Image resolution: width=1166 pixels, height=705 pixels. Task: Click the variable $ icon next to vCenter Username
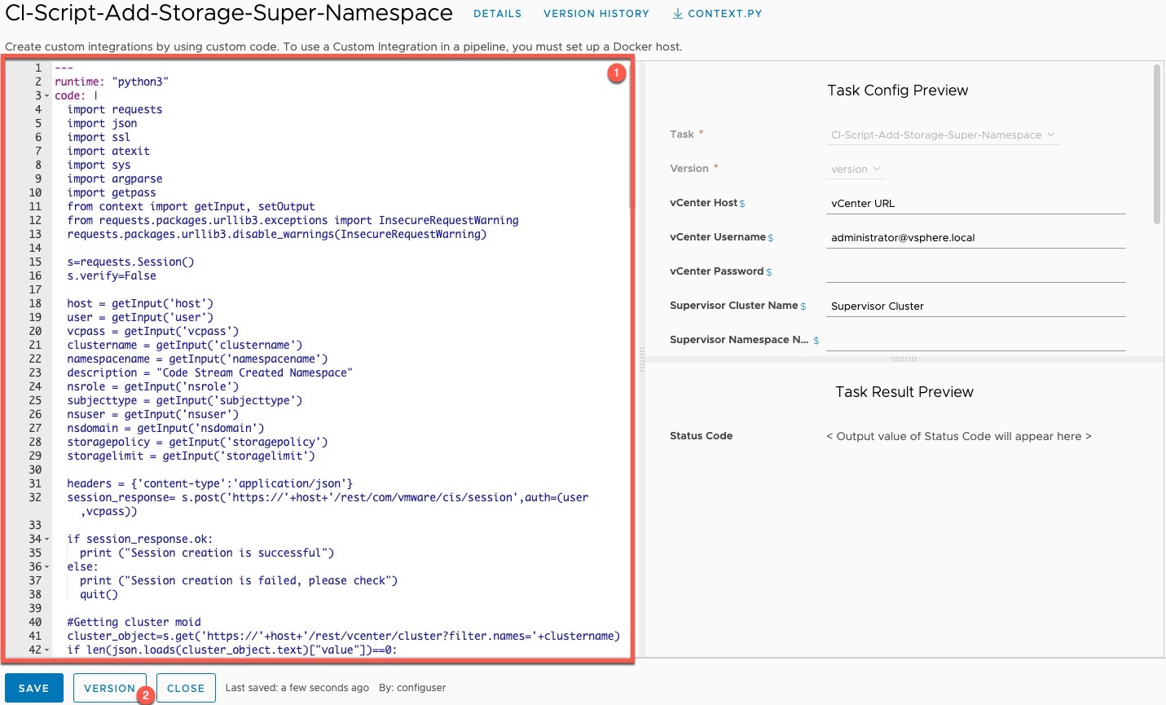pos(771,238)
